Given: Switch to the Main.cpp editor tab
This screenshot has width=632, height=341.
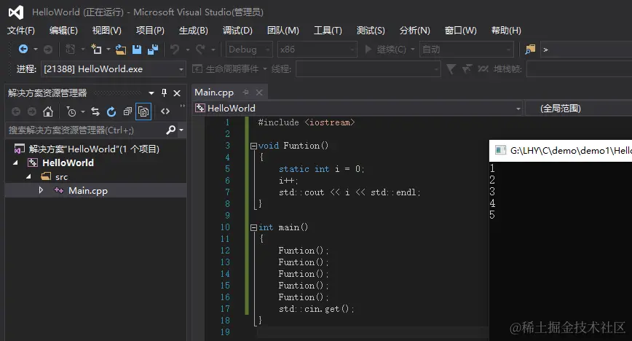Looking at the screenshot, I should click(x=214, y=93).
